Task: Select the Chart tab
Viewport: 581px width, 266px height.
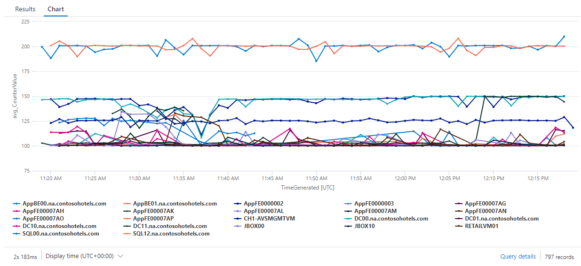Action: click(x=56, y=9)
